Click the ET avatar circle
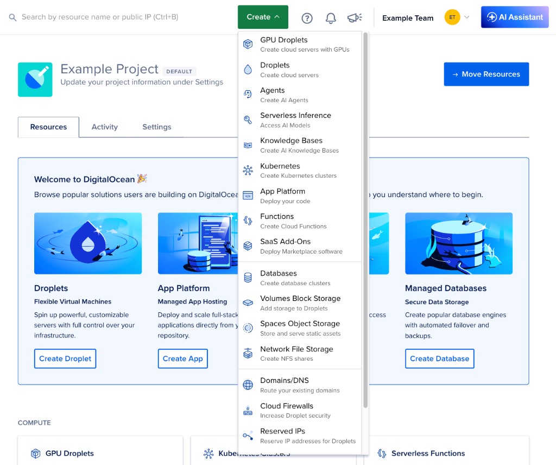 pos(452,17)
